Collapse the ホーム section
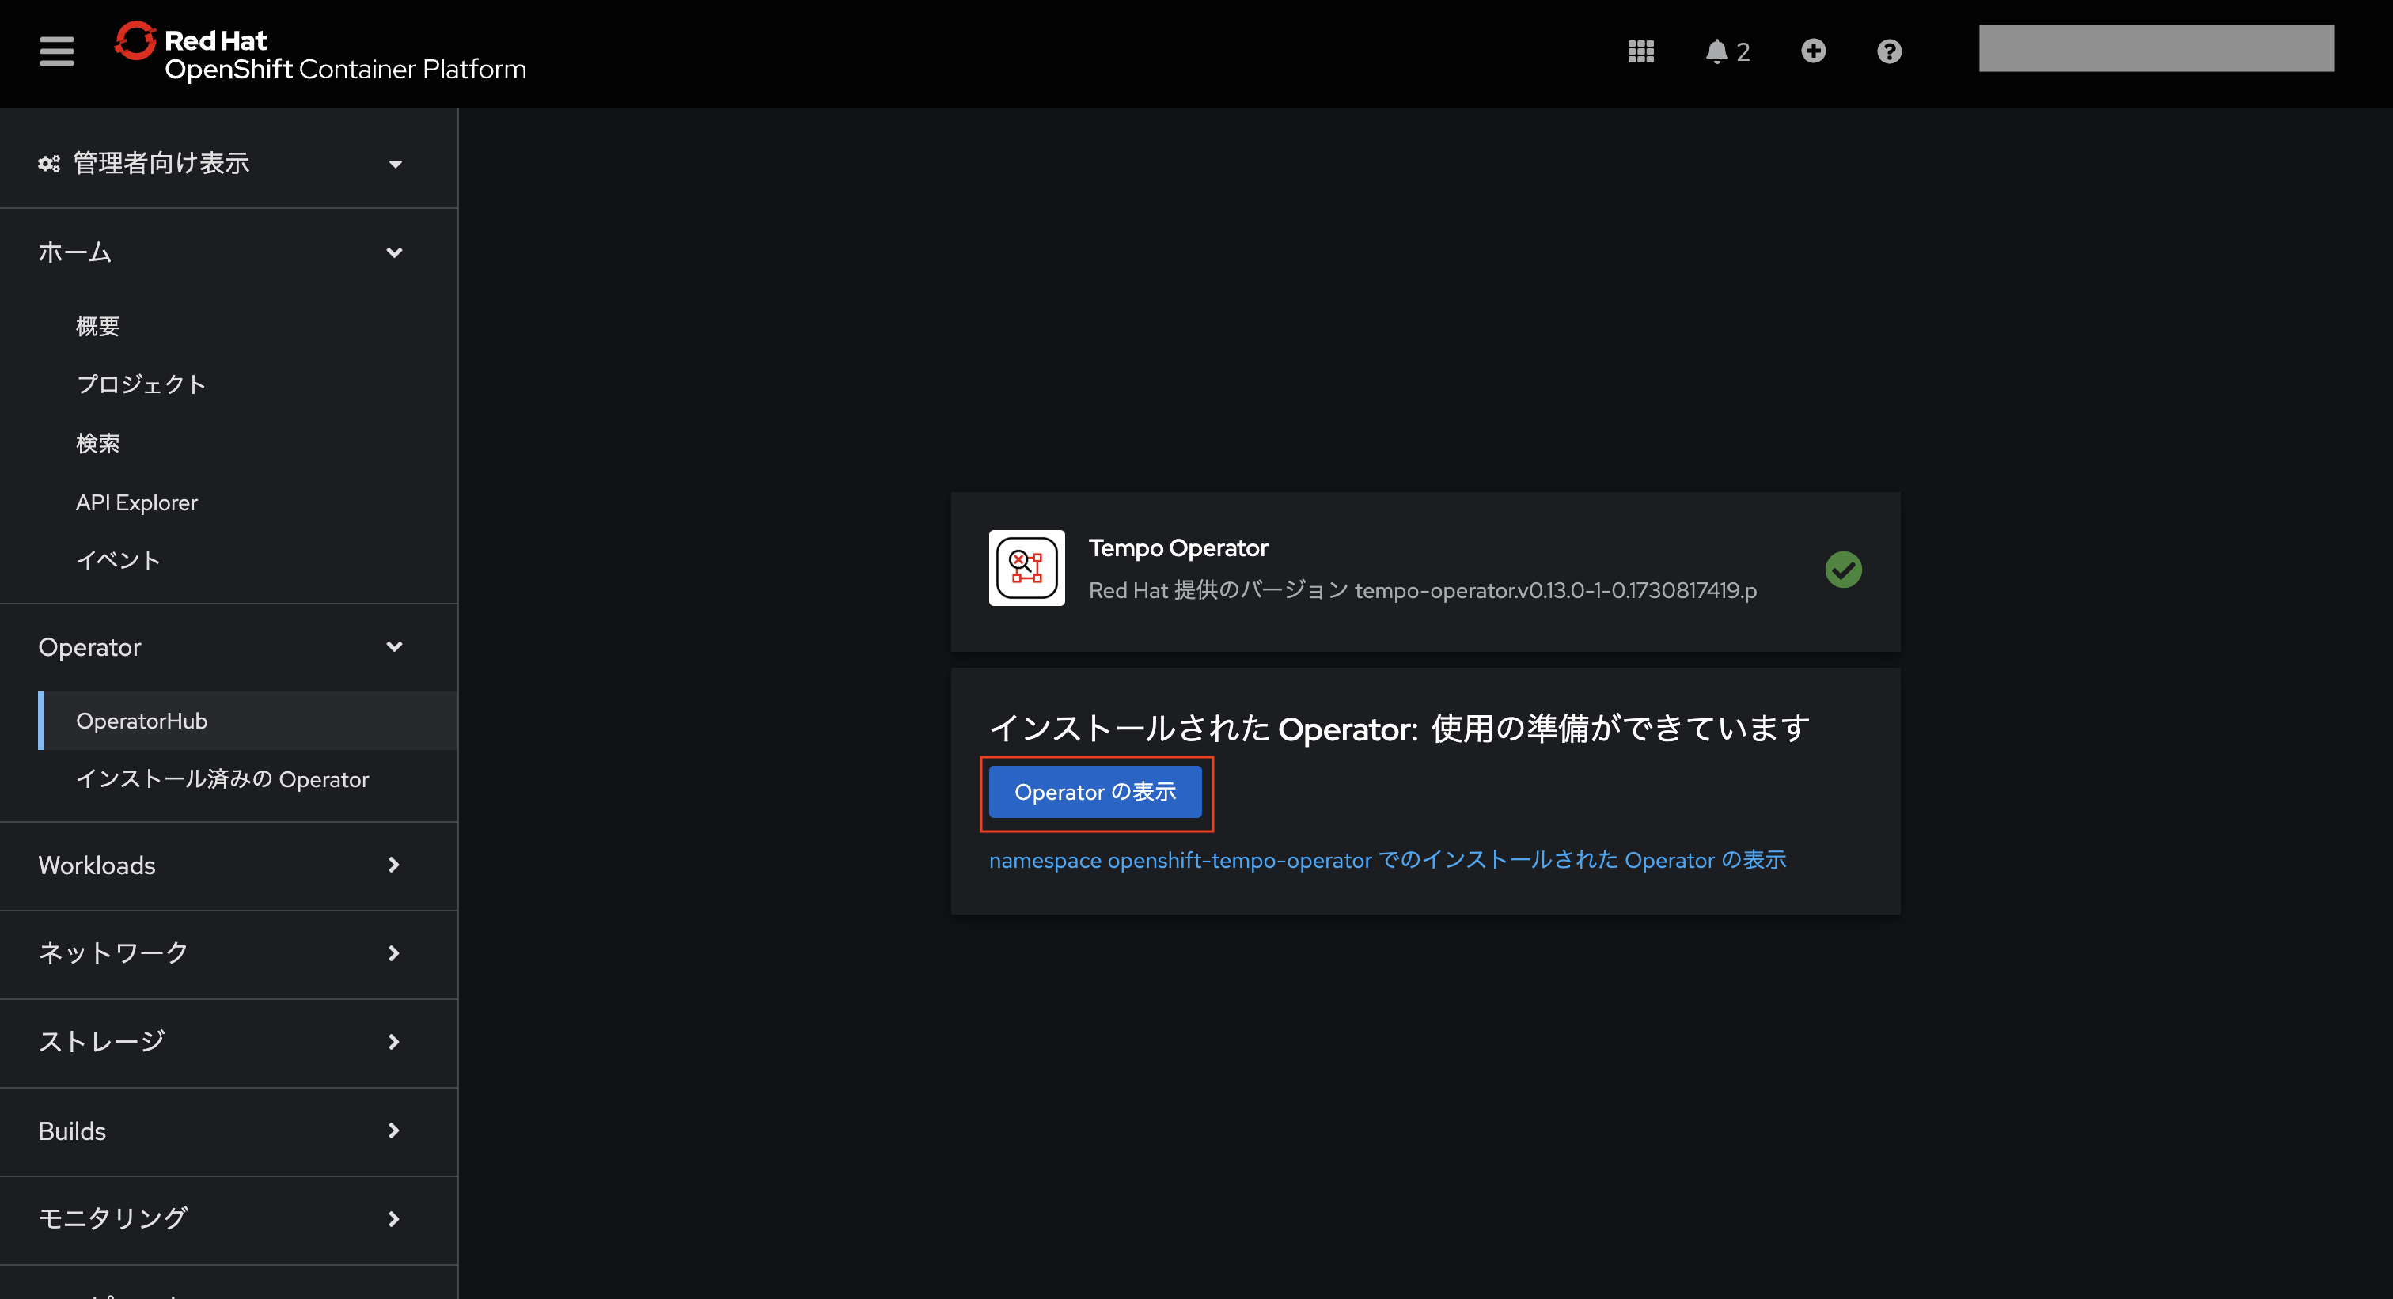 (x=394, y=252)
